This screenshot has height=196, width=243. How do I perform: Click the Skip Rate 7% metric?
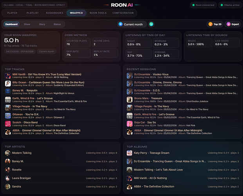[x=78, y=53]
